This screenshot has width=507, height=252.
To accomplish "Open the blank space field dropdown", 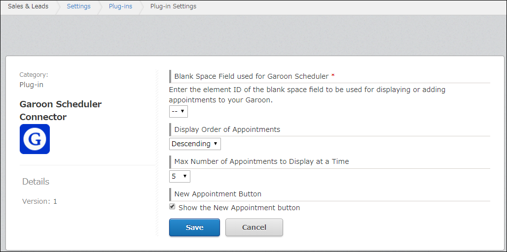I will coord(178,112).
